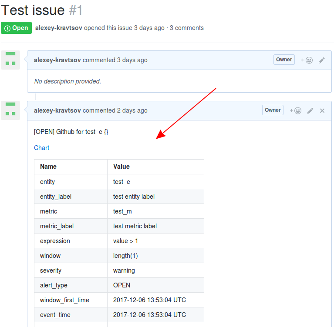Edit second comment with pencil icon

click(x=310, y=110)
